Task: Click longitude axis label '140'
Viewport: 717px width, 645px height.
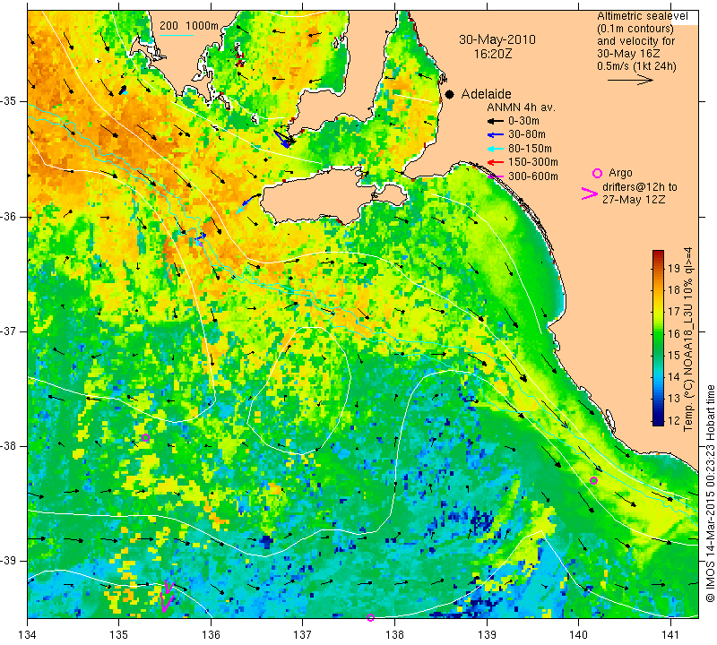Action: click(x=578, y=635)
